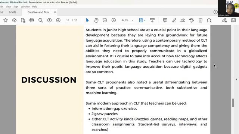Click the 'Jigsaw puzzles' bullet text

coord(105,114)
